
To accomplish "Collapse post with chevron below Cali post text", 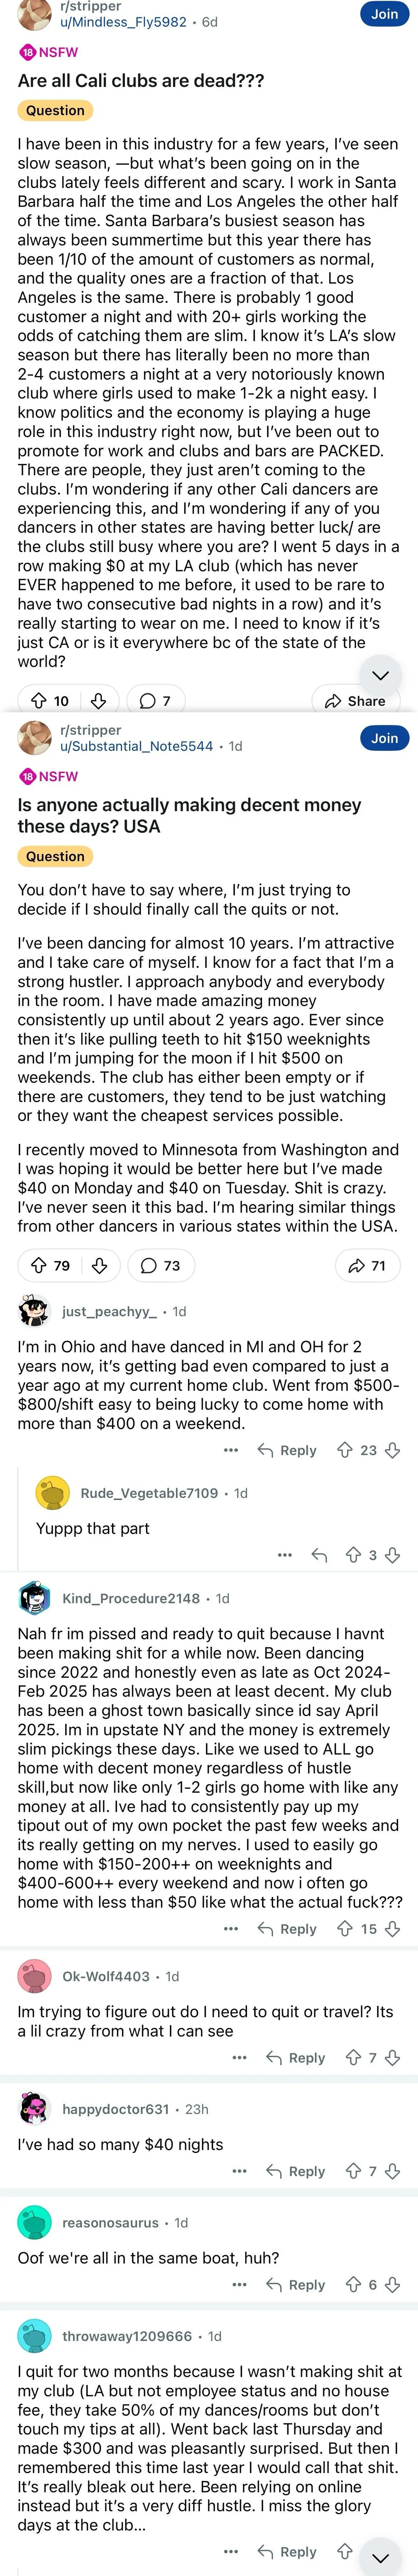I will [380, 675].
